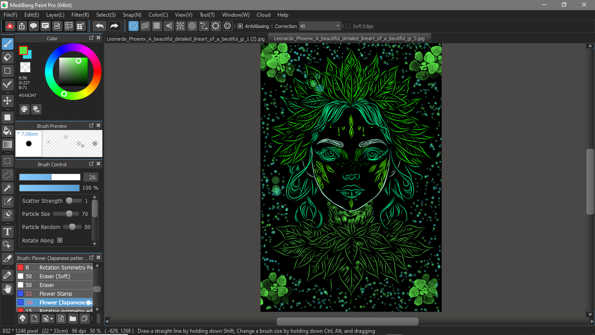The width and height of the screenshot is (595, 335).
Task: Activate the Gradient tool
Action: pos(7,144)
